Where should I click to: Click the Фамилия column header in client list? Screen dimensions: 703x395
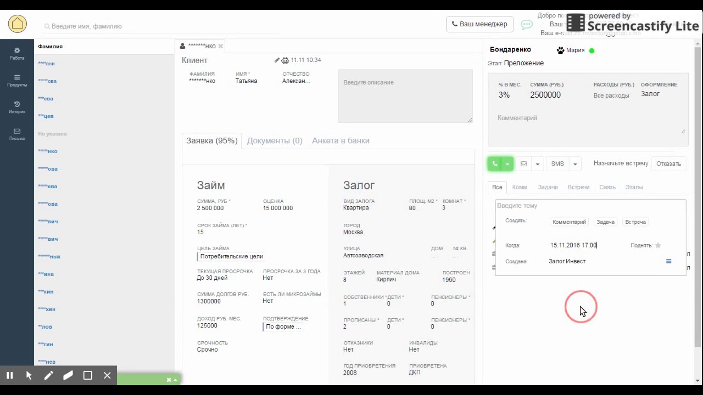click(x=50, y=47)
